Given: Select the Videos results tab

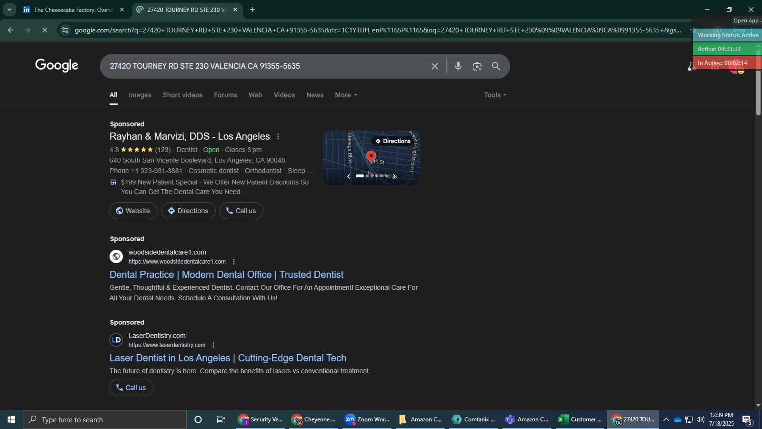Looking at the screenshot, I should pos(284,95).
